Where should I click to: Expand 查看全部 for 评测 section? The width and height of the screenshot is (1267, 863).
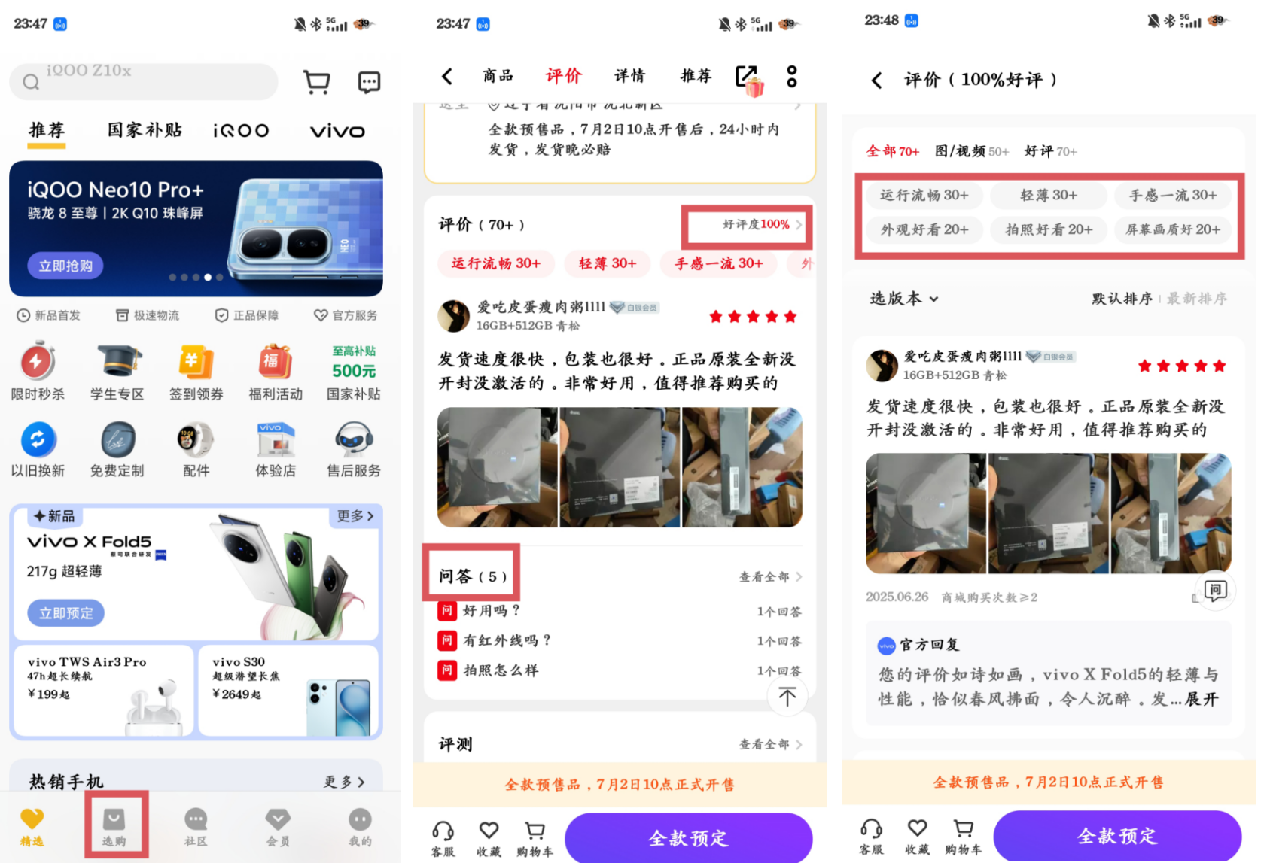770,744
